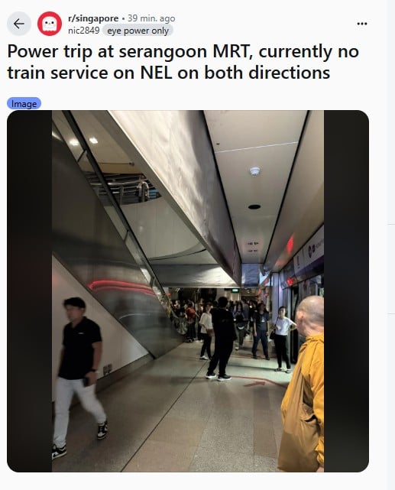Go back using the left arrow button

[19, 24]
